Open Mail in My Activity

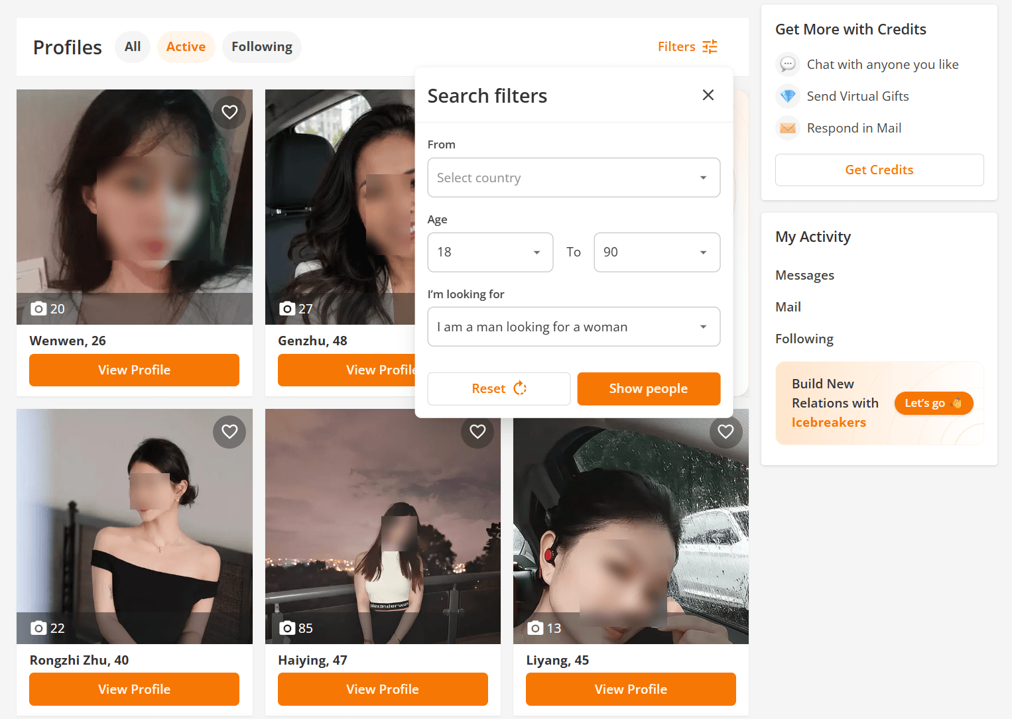point(788,307)
